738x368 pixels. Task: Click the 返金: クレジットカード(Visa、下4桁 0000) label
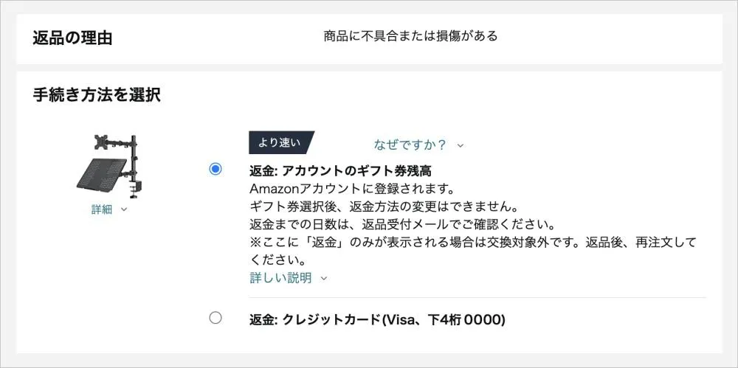click(377, 319)
